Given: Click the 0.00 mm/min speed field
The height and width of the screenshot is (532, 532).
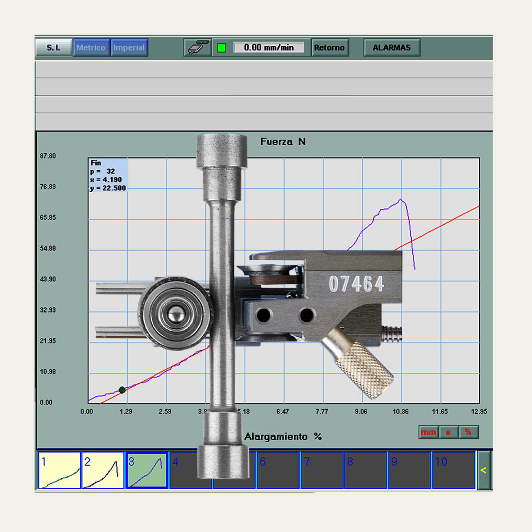Looking at the screenshot, I should click(269, 47).
